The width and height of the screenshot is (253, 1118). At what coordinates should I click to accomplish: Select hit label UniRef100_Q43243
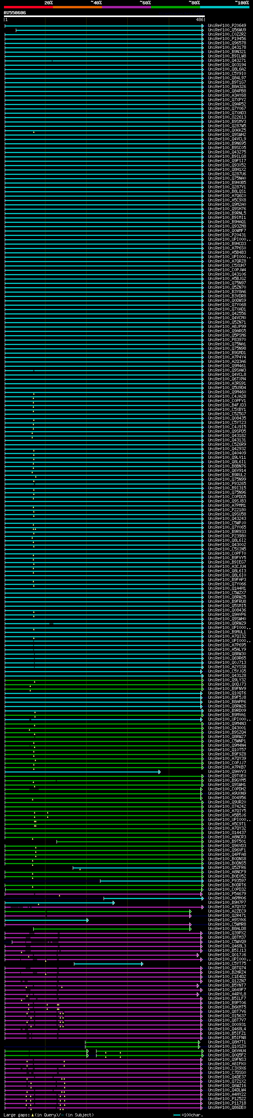[x=227, y=519]
